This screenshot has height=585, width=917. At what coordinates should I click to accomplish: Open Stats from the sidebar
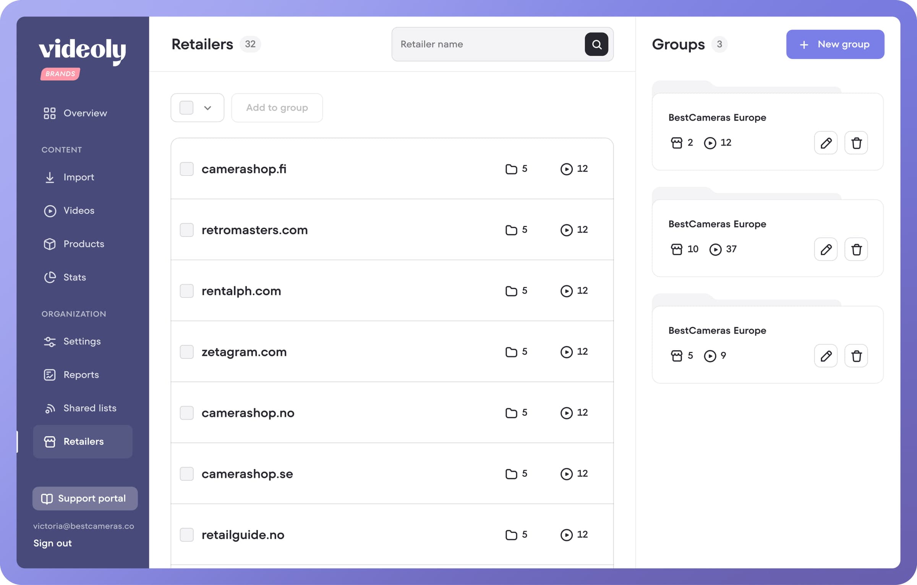click(65, 277)
